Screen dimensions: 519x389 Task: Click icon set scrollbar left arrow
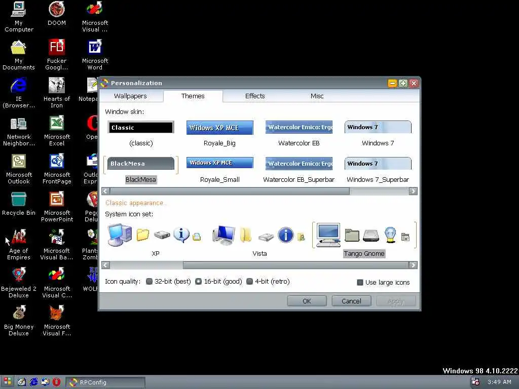point(105,265)
